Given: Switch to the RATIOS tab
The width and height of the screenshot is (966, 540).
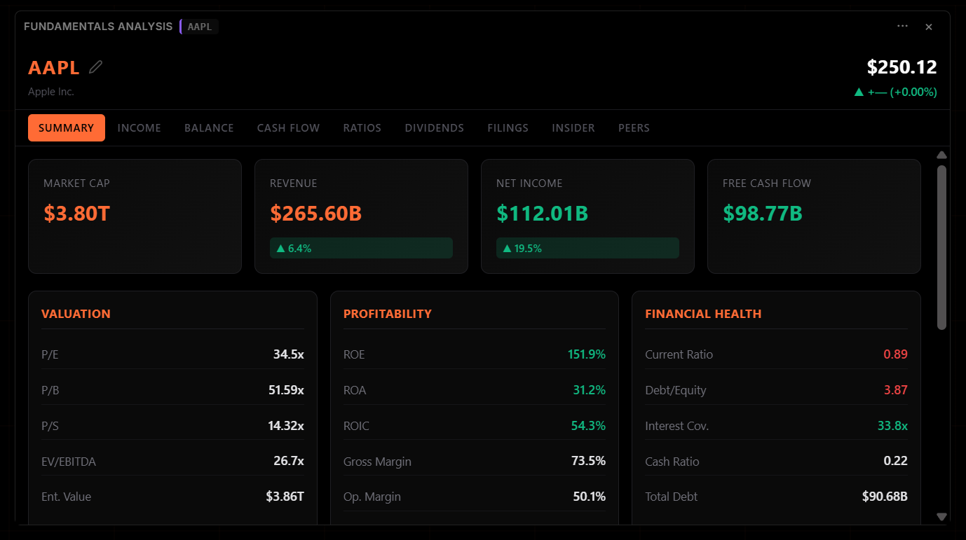Looking at the screenshot, I should pyautogui.click(x=362, y=127).
